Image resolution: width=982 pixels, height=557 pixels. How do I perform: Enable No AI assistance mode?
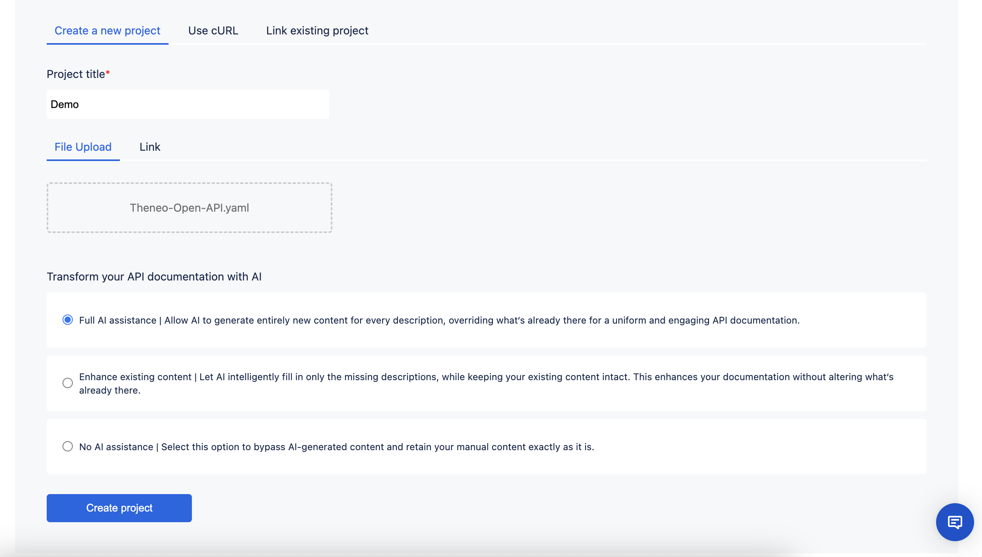tap(68, 446)
